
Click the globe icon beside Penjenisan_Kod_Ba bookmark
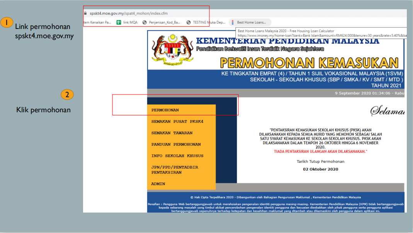[x=144, y=22]
